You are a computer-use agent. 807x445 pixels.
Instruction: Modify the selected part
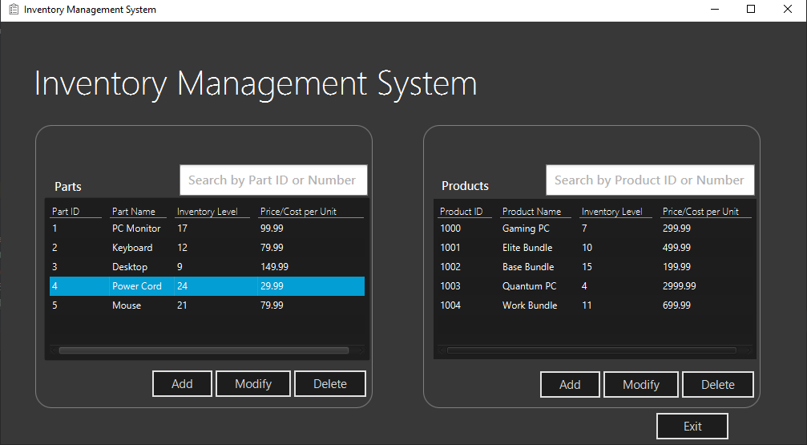[253, 384]
